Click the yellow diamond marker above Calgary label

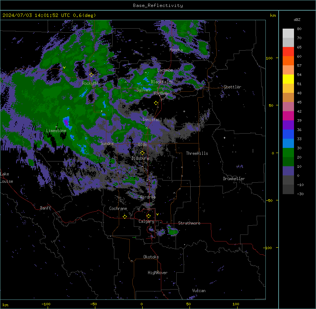(x=148, y=216)
